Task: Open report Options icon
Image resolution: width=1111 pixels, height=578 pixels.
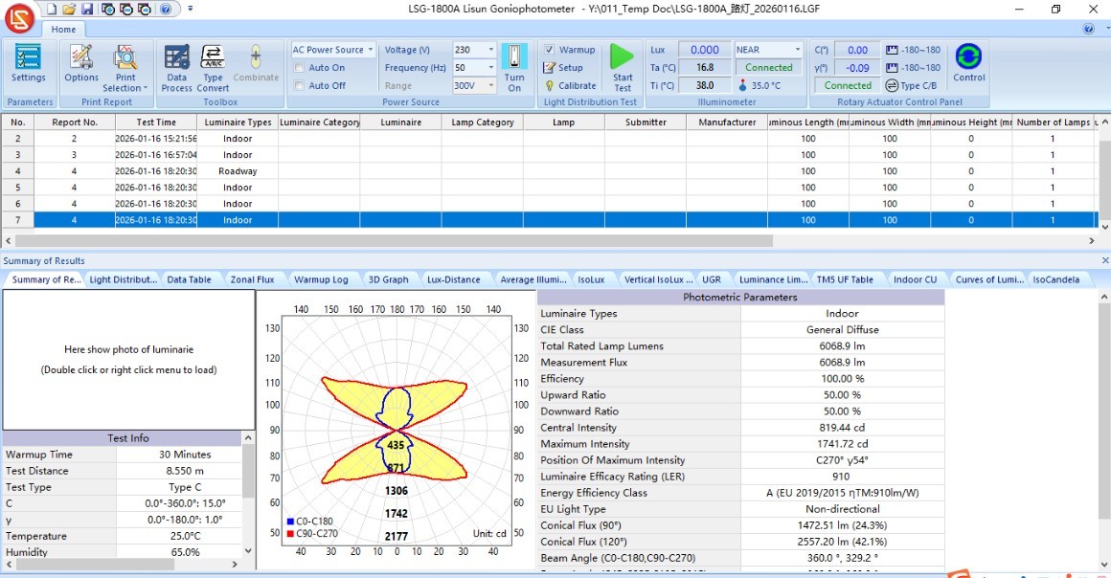Action: coord(81,57)
